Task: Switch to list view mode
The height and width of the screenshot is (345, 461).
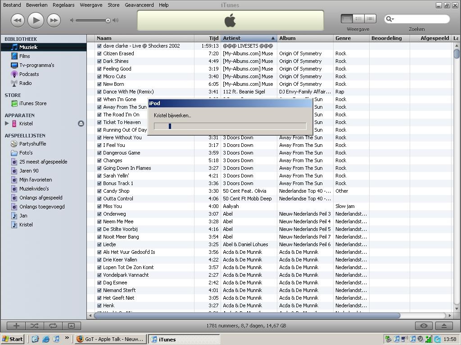Action: coord(347,19)
